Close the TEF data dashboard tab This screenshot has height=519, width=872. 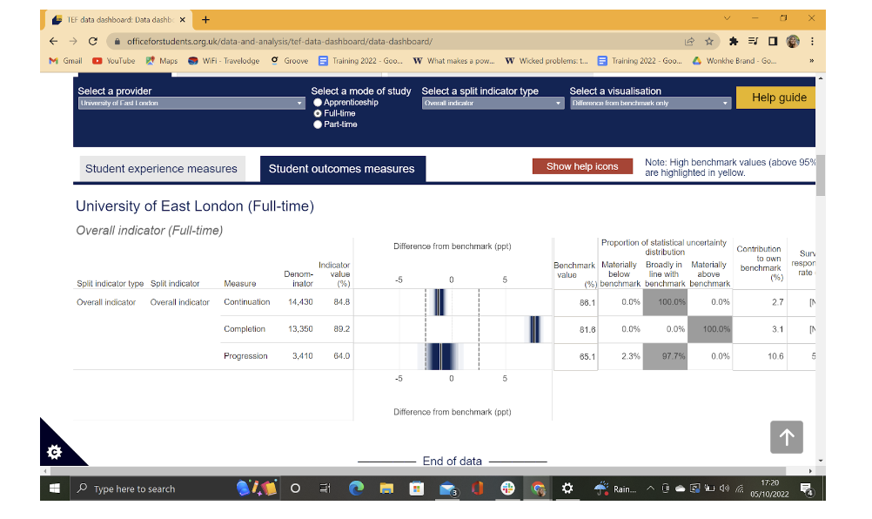tap(183, 20)
